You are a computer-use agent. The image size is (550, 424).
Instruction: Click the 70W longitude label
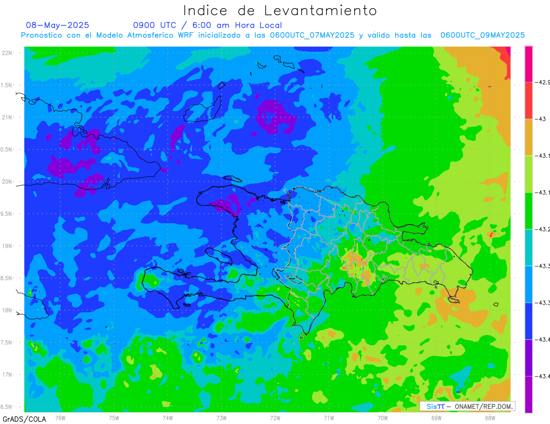[383, 418]
